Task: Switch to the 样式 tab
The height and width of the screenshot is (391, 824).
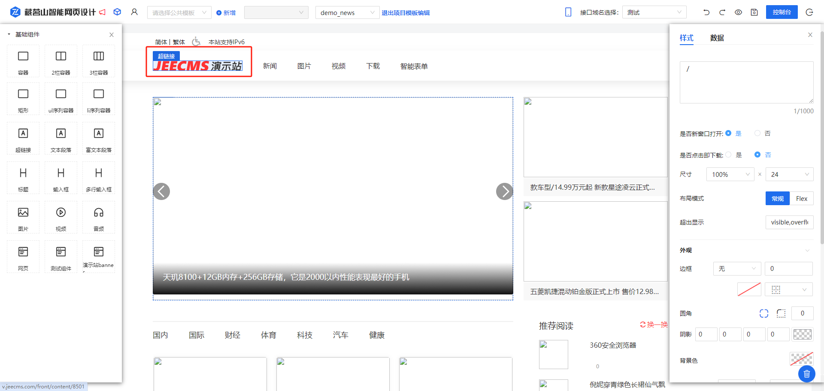Action: (686, 38)
